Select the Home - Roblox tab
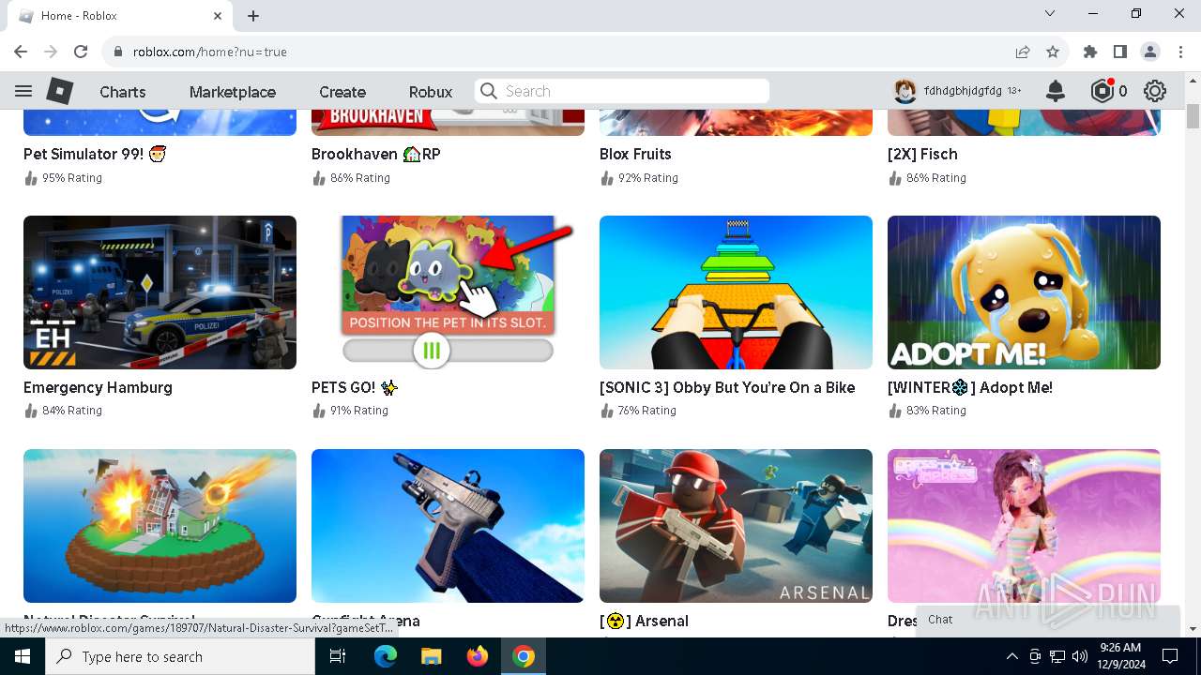The height and width of the screenshot is (675, 1201). (119, 16)
